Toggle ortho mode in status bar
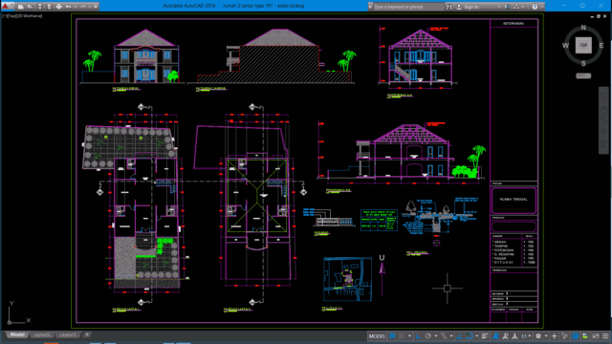Image resolution: width=612 pixels, height=344 pixels. (418, 336)
